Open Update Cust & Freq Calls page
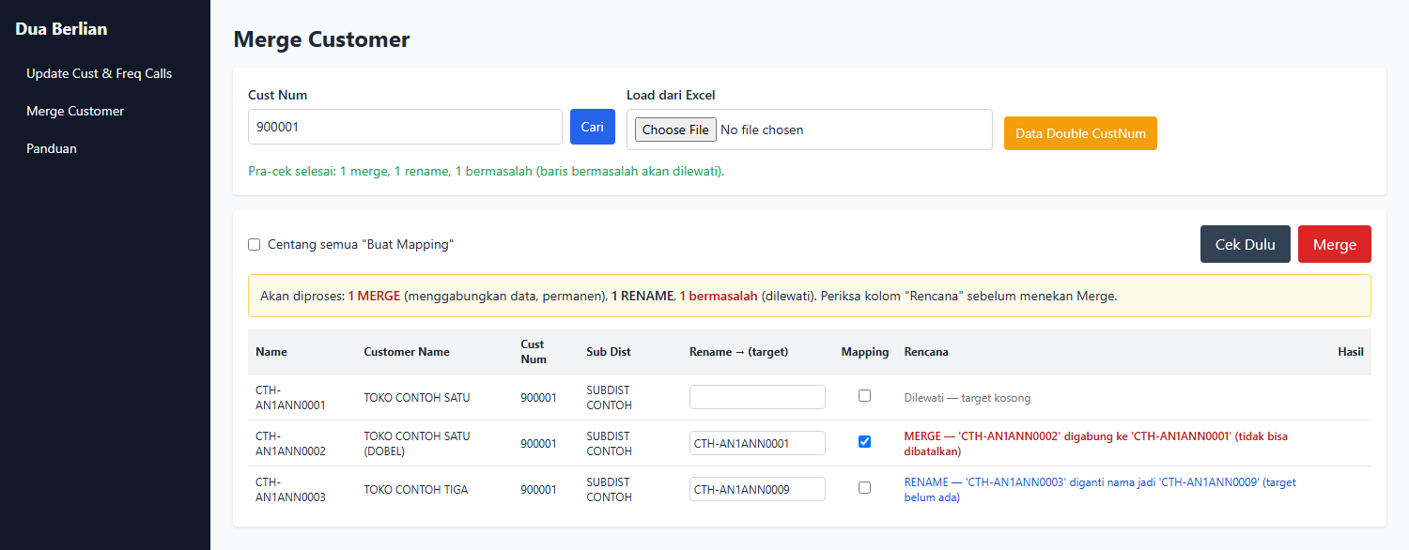Screen dimensions: 1409x550 click(100, 73)
